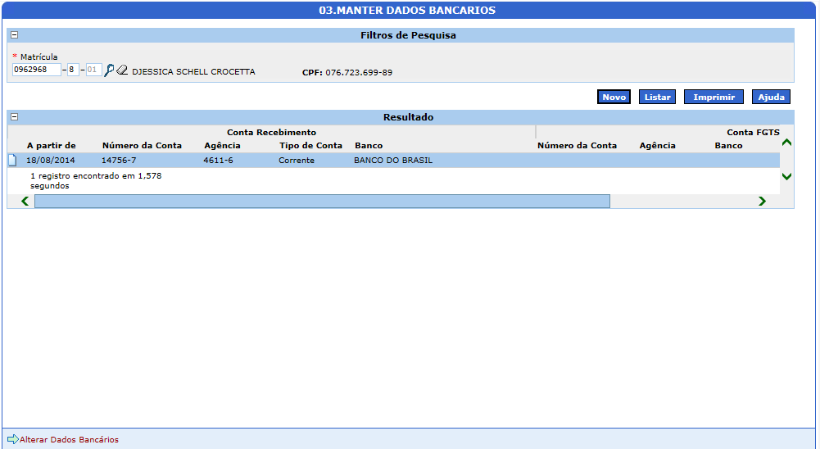Click the green scroll-down arrow

tap(786, 176)
